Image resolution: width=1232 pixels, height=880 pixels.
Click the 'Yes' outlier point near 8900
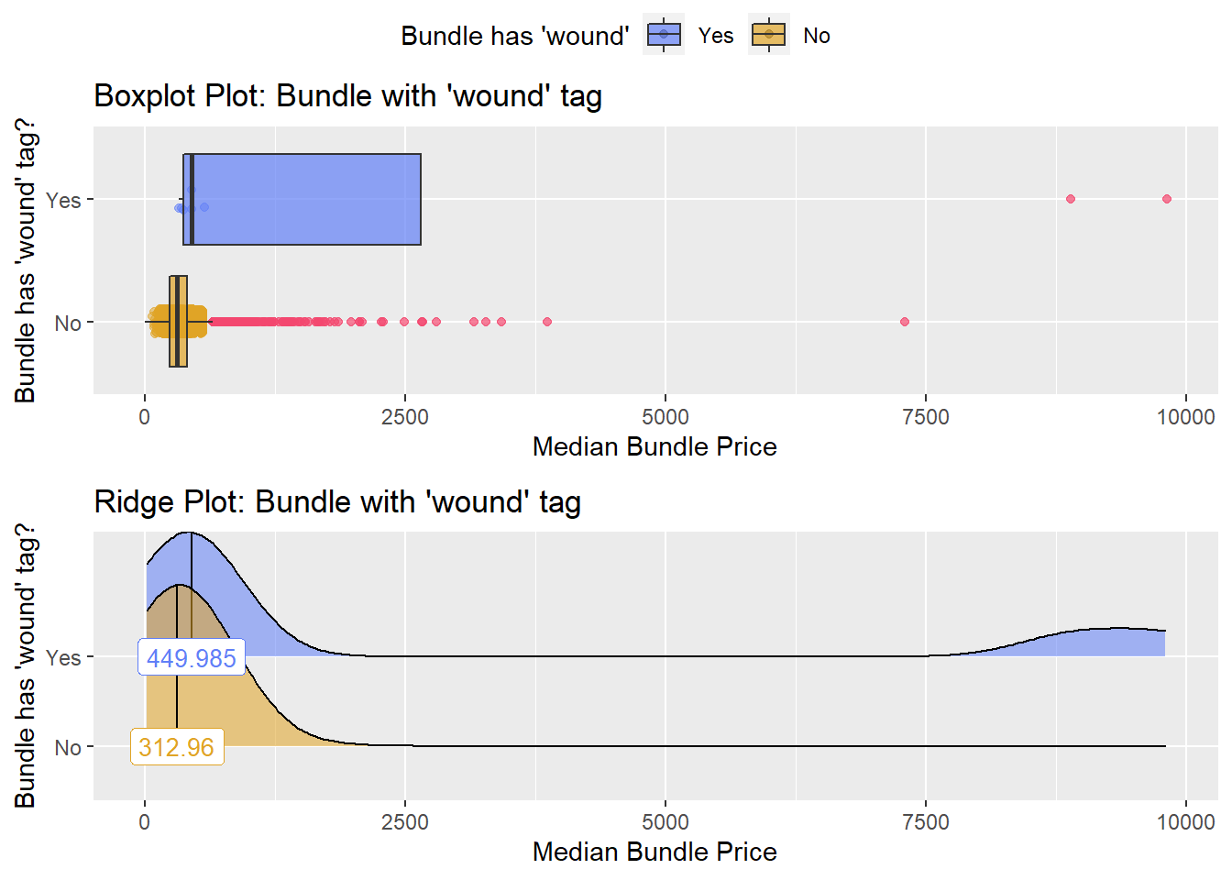[1070, 199]
